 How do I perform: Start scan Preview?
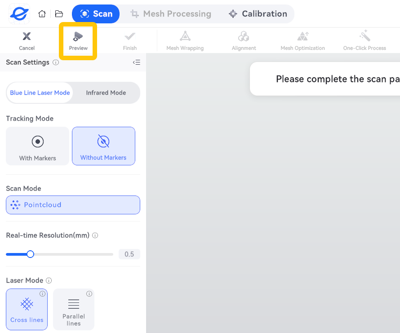point(78,41)
